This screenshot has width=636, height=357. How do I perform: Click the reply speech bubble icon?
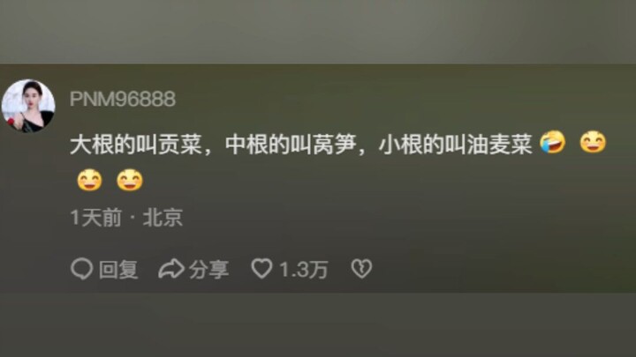[81, 268]
